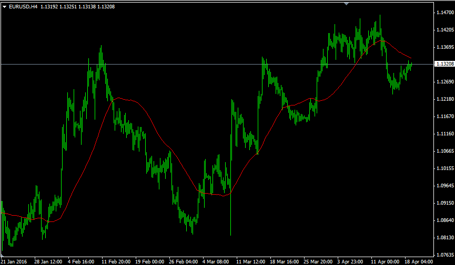Click the 25 Mar 20:00 time label
This screenshot has width=455, height=265.
[318, 261]
